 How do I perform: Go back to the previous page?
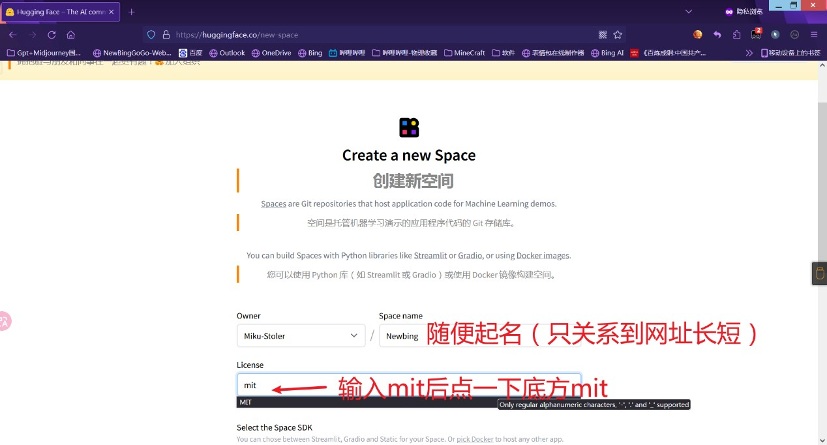12,35
